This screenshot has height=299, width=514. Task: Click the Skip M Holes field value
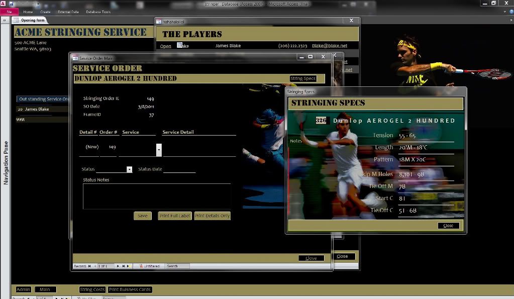[426, 174]
